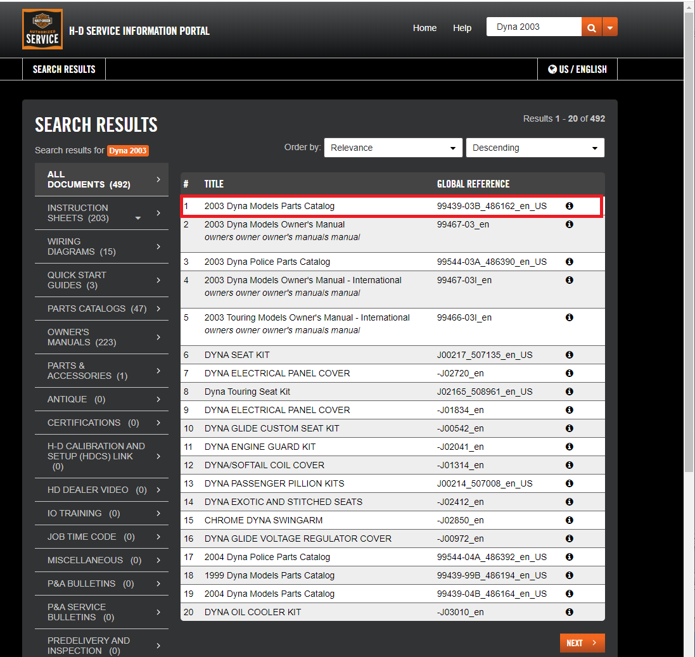Switch to the Search Results tab
The image size is (695, 657).
click(x=64, y=69)
